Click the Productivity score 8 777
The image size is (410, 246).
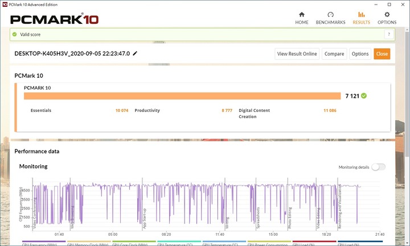227,110
